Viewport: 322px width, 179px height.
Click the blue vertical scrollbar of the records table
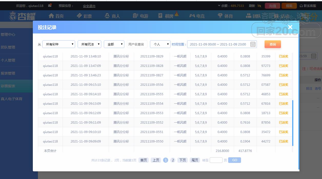293,123
